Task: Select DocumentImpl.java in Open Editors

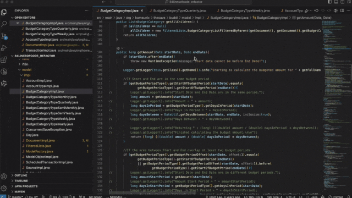Action: click(x=51, y=45)
